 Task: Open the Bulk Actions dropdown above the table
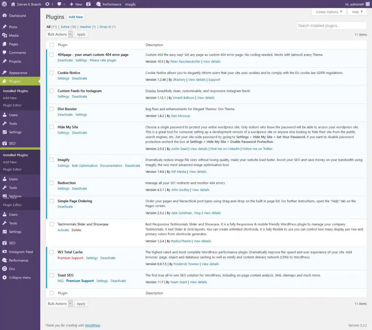59,34
